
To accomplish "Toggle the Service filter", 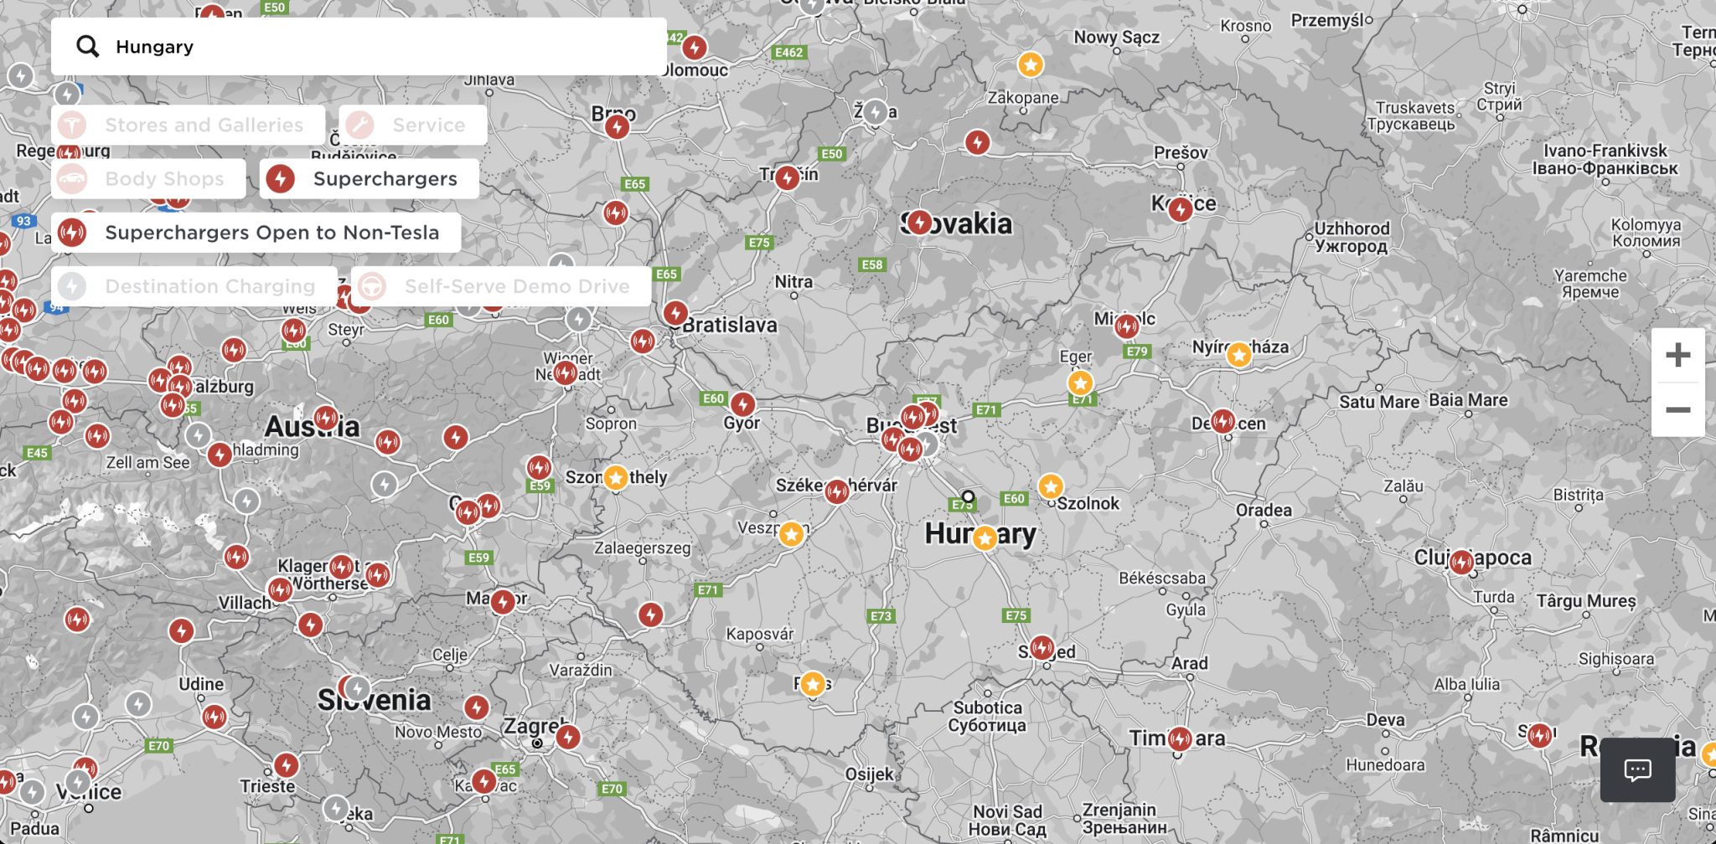I will [x=413, y=125].
